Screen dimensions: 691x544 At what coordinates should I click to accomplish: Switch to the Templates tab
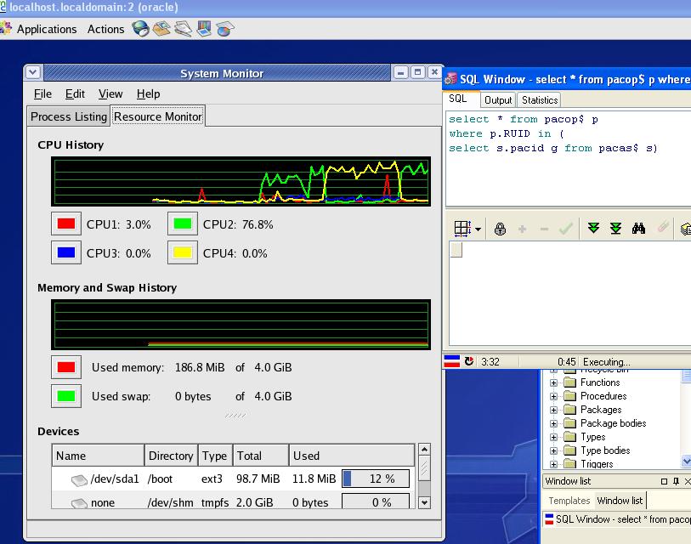(569, 501)
